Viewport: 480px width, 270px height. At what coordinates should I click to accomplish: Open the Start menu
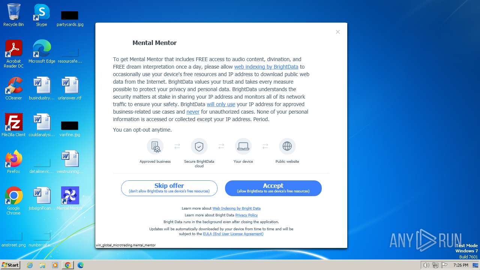pos(10,265)
